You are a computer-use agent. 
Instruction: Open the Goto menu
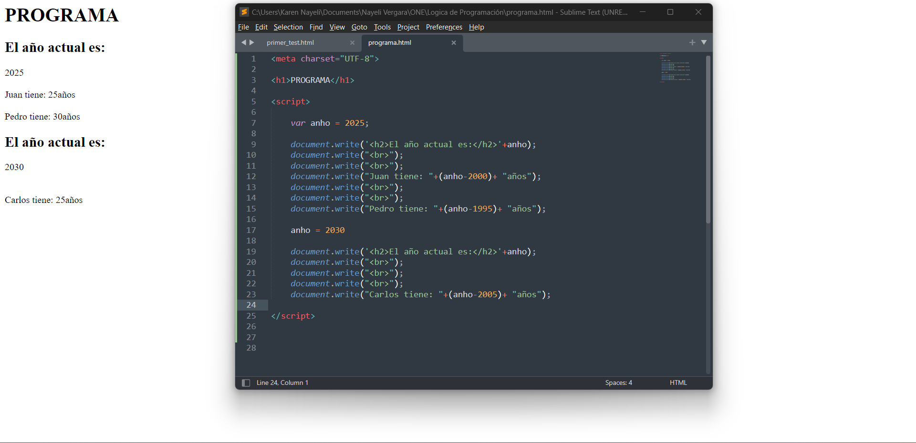(359, 27)
